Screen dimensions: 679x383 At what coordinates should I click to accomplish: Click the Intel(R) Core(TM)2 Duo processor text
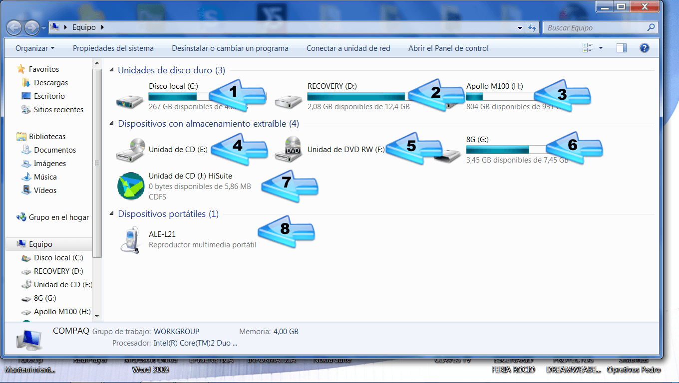pyautogui.click(x=195, y=343)
